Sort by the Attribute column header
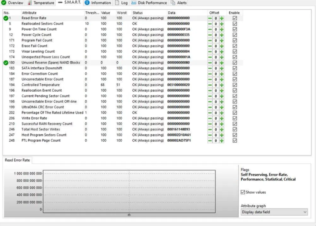The height and width of the screenshot is (226, 316). (29, 13)
